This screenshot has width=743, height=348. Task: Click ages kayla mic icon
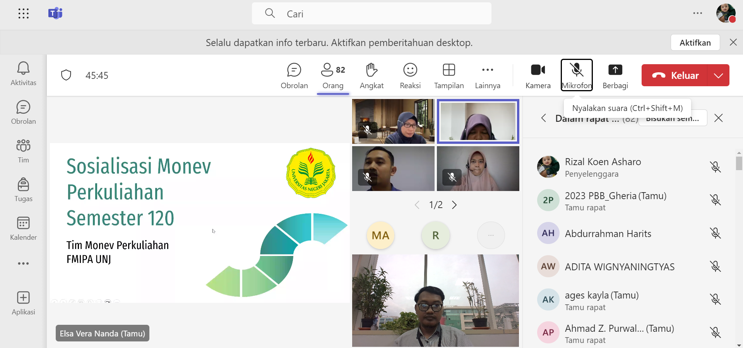coord(715,299)
